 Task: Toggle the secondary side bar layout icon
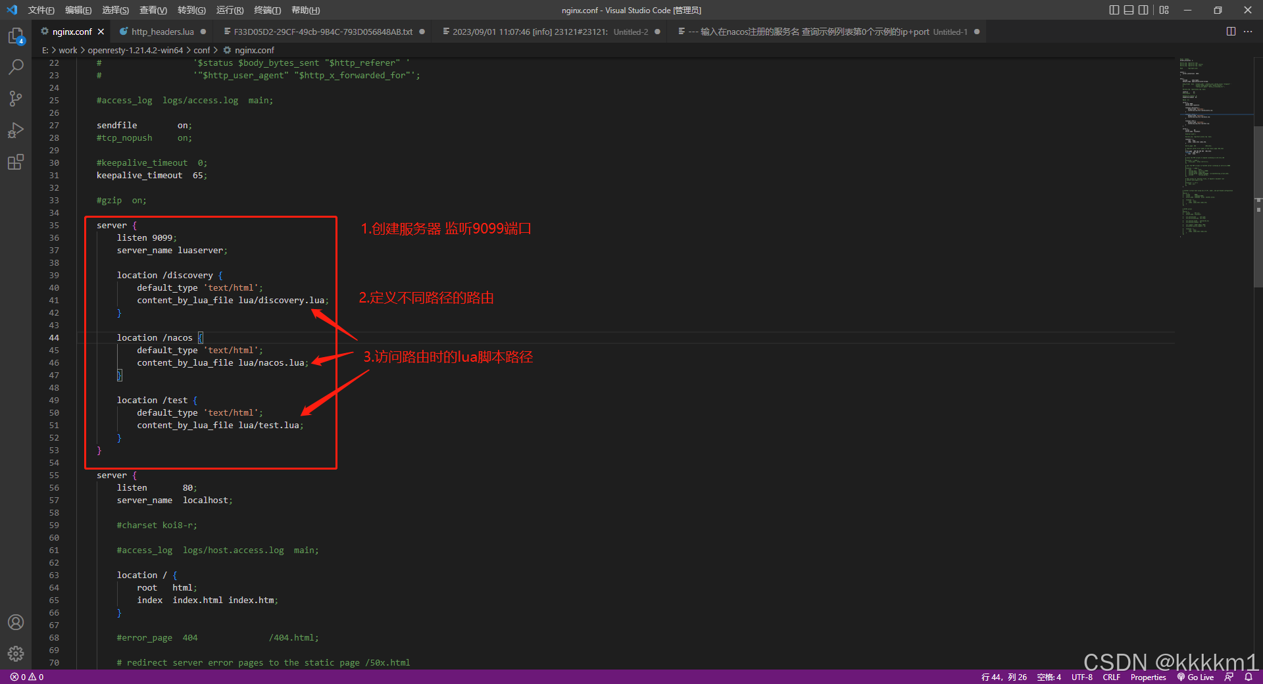1144,10
